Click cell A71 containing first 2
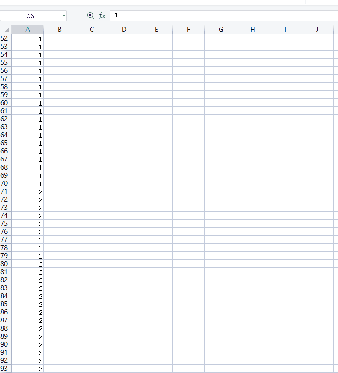Viewport: 338px width, 373px height. pyautogui.click(x=28, y=191)
